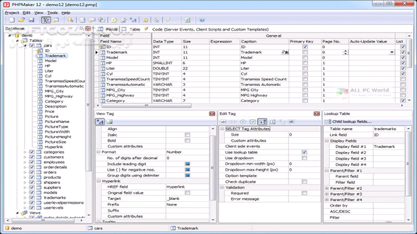Toggle the Required validation checkbox
This screenshot has width=417, height=234.
pyautogui.click(x=305, y=193)
